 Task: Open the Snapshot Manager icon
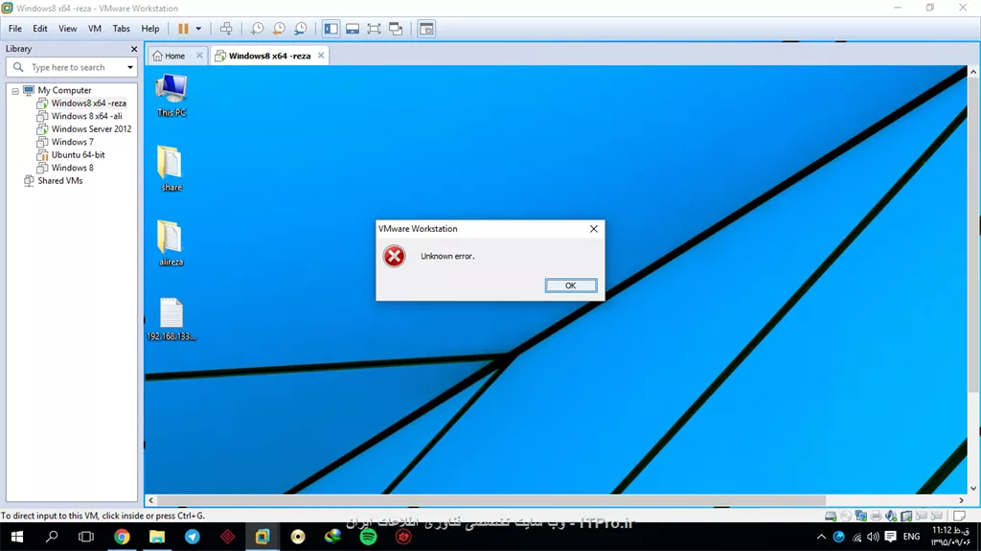click(x=301, y=29)
